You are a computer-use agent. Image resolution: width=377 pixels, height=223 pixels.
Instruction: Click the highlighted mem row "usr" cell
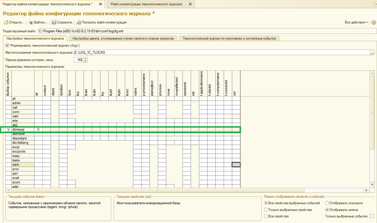[x=236, y=165]
